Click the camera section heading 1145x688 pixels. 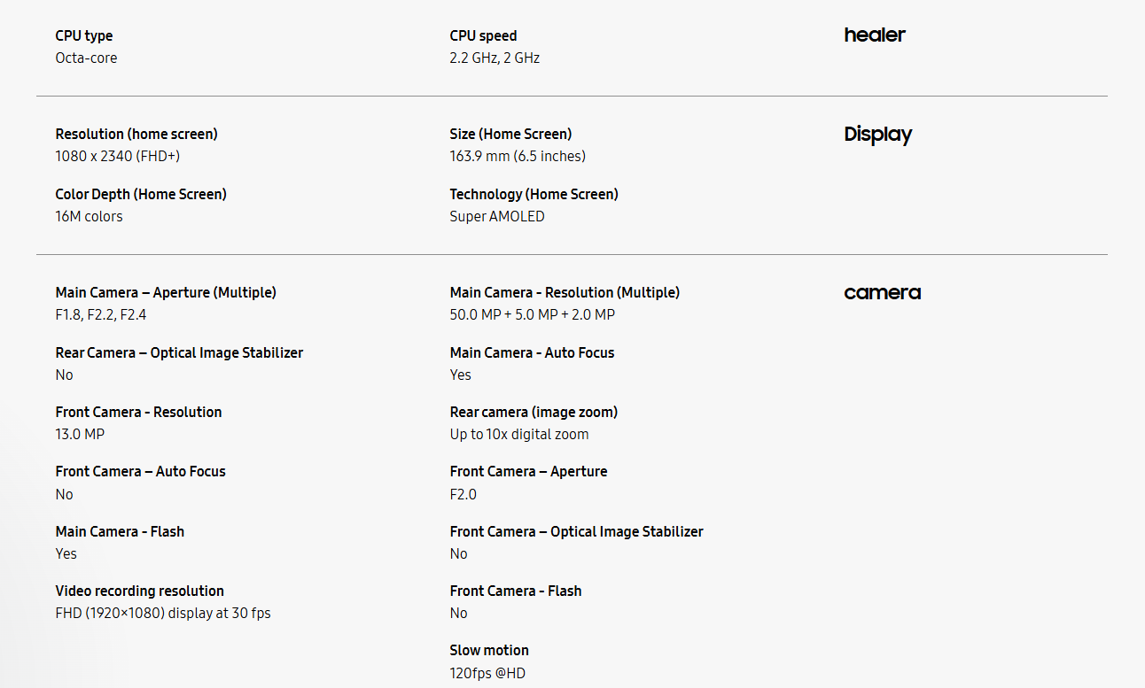pyautogui.click(x=882, y=293)
